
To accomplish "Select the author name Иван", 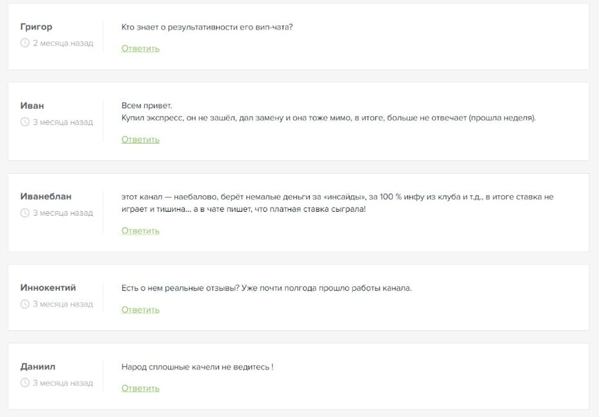I will tap(32, 106).
